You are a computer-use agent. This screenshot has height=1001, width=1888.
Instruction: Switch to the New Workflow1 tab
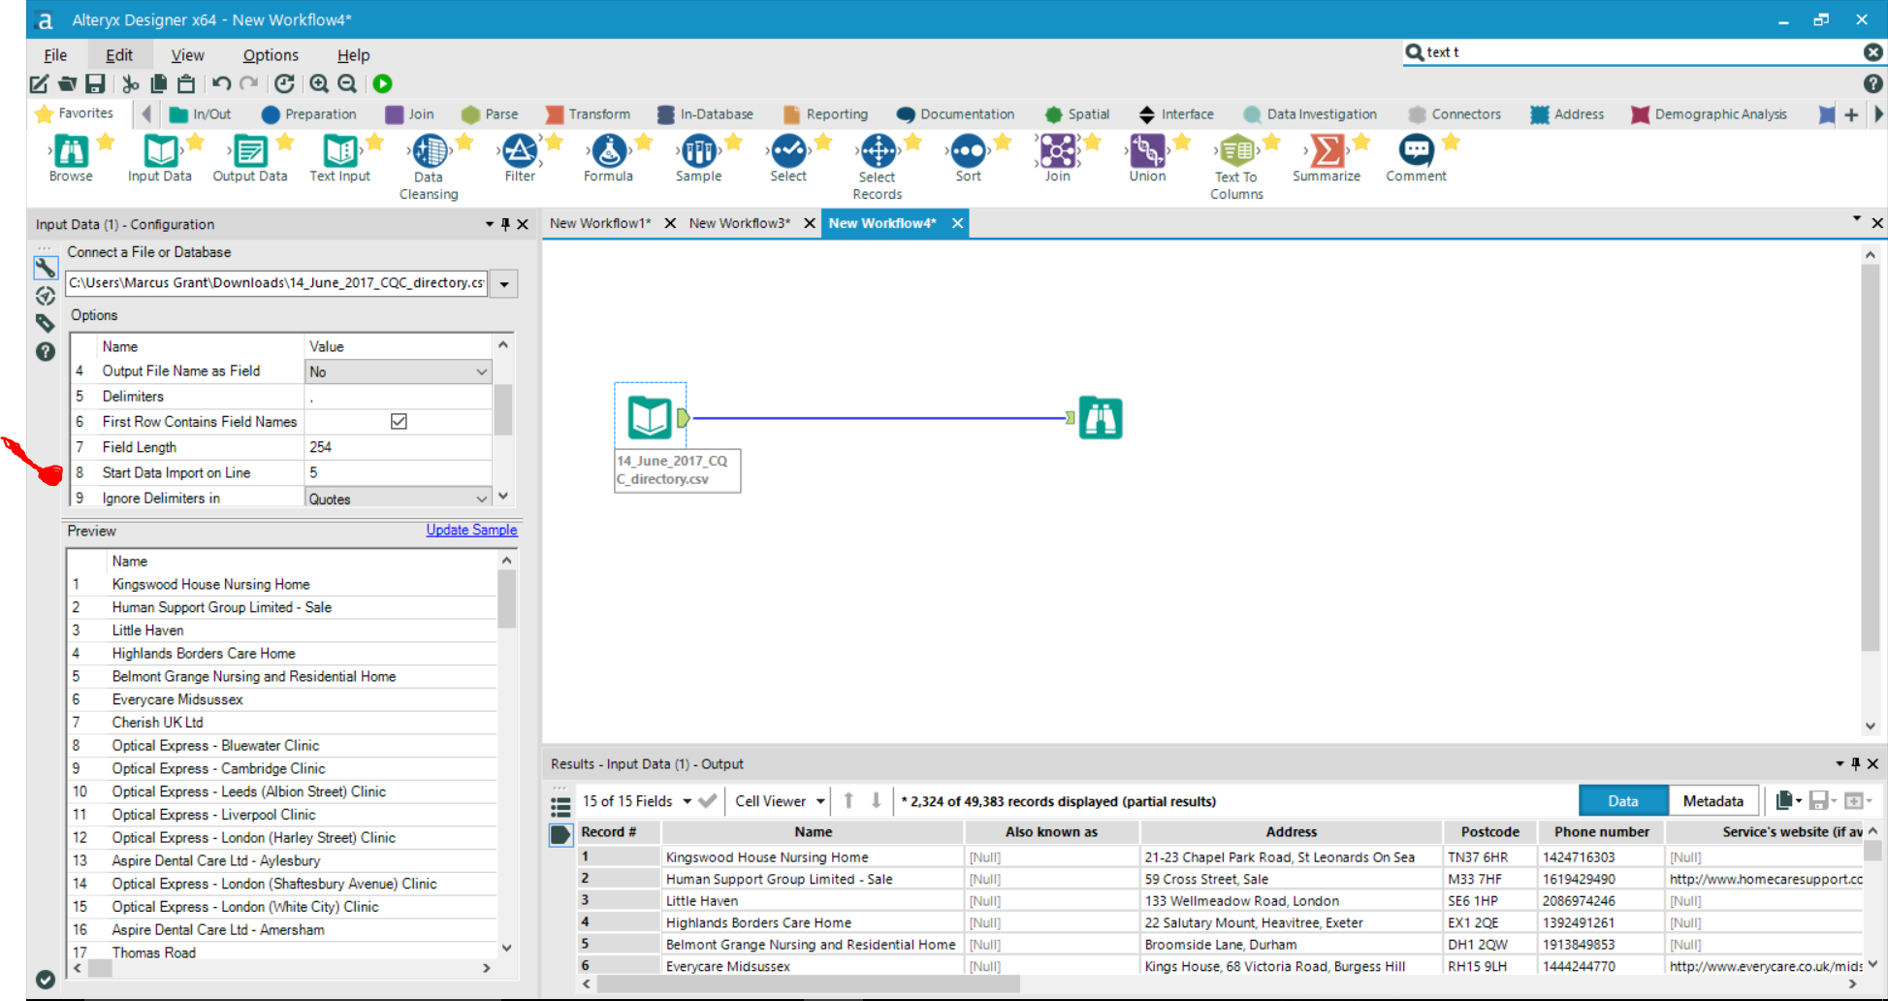600,222
